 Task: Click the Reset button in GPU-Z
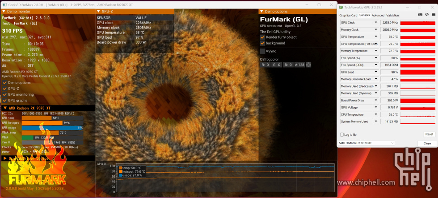click(x=429, y=134)
